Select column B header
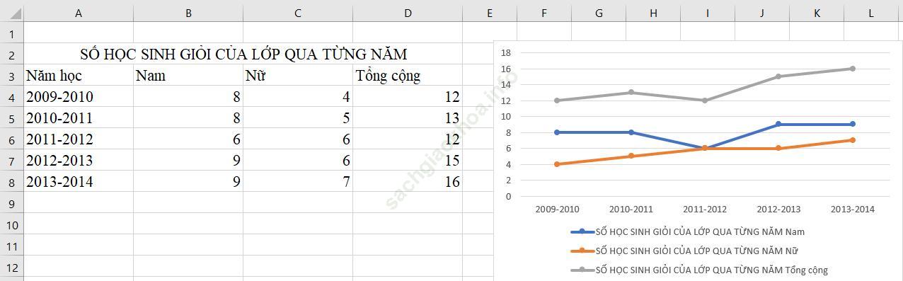Viewport: 903px width, 281px height. pyautogui.click(x=188, y=12)
